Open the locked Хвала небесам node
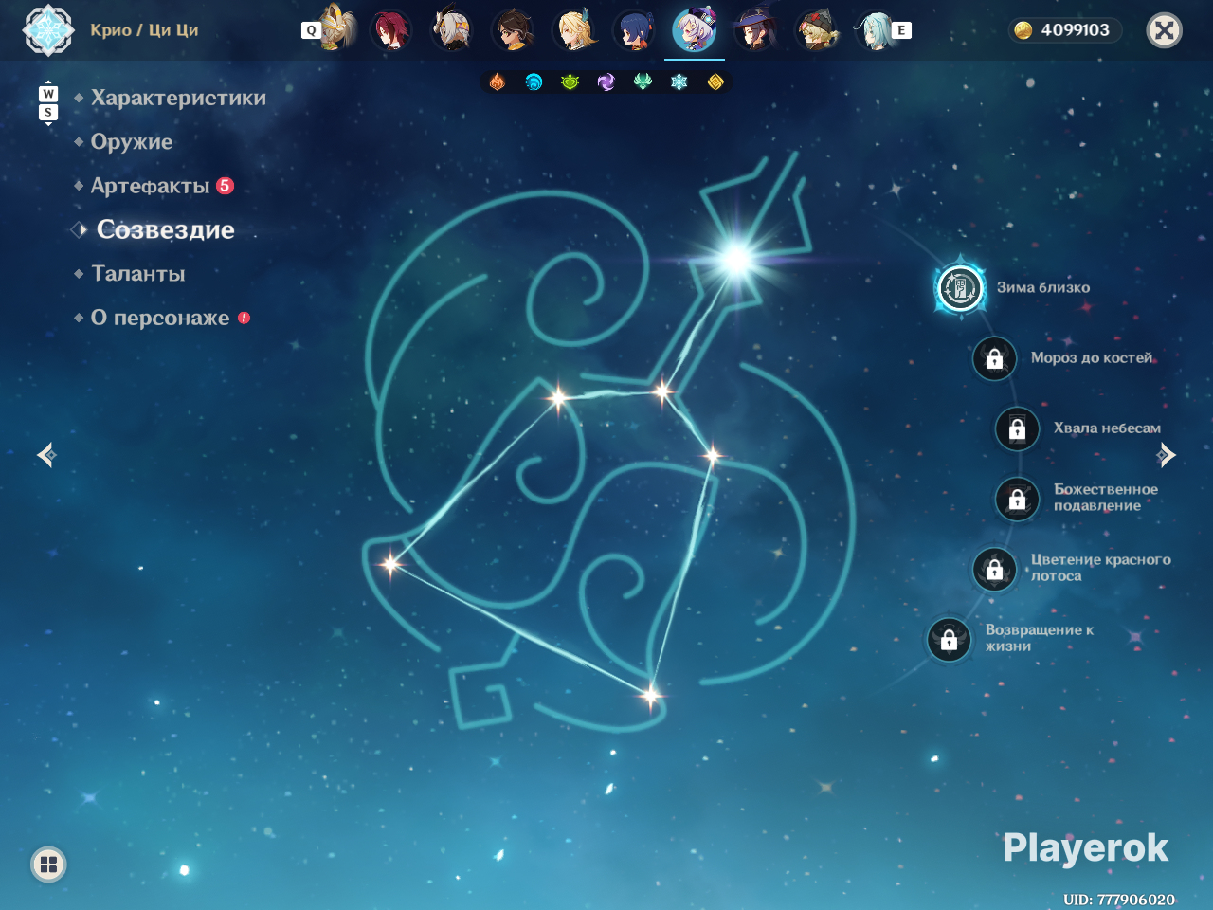1213x910 pixels. click(x=1017, y=428)
